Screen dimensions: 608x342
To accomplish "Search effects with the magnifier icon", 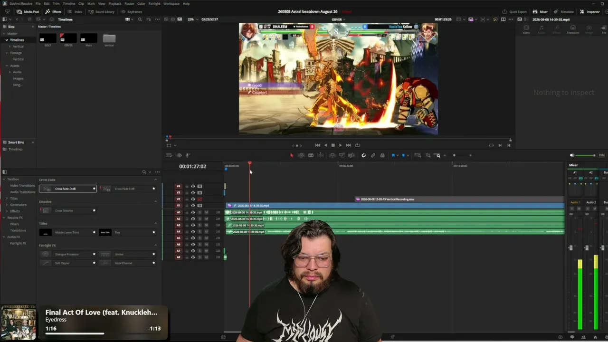I will point(144,172).
